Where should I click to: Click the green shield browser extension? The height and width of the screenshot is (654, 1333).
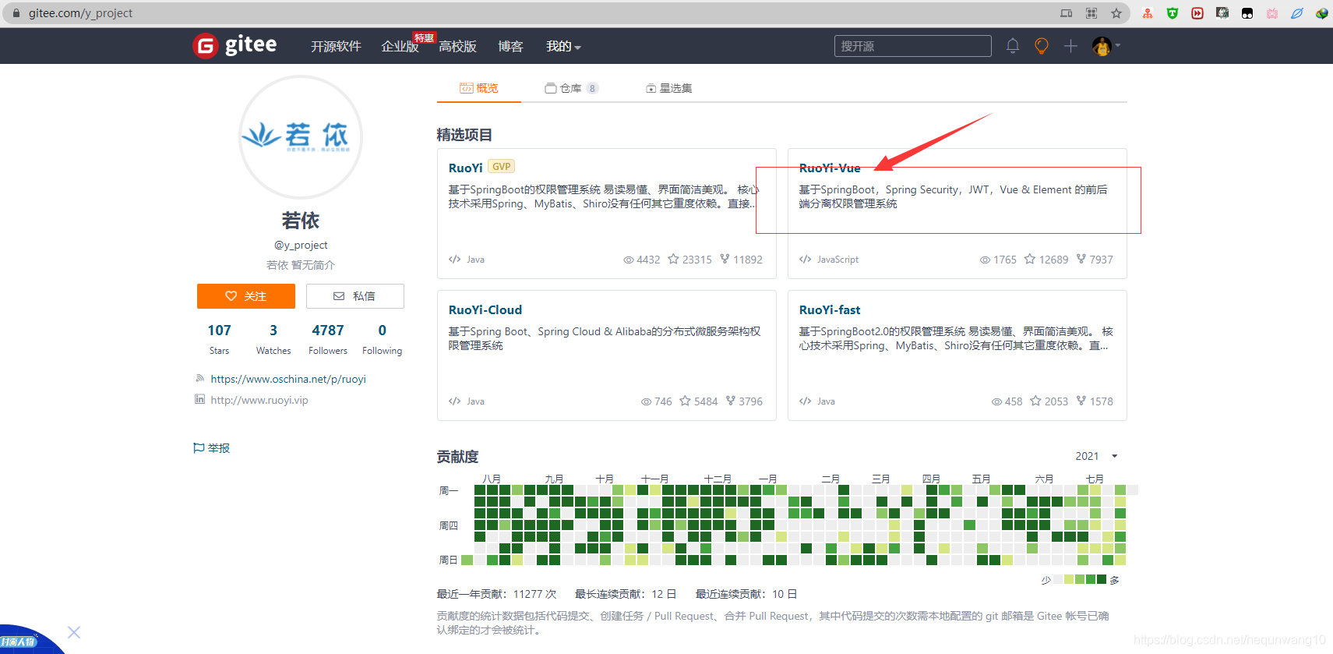[x=1173, y=13]
